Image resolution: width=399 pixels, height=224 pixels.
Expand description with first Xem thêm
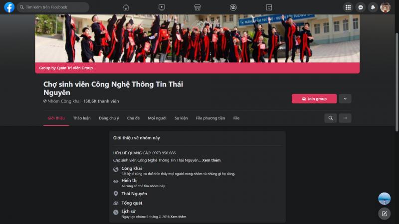(211, 160)
